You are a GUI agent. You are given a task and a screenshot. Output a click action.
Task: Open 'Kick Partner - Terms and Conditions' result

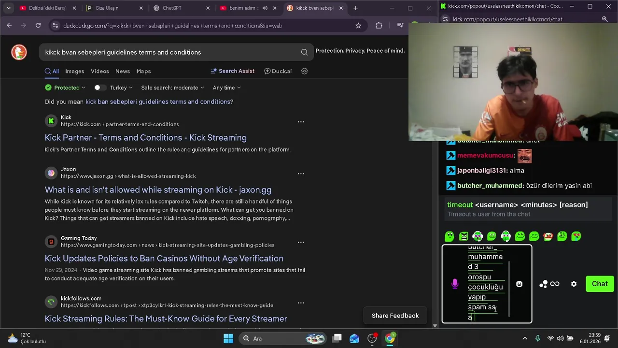[x=145, y=138]
